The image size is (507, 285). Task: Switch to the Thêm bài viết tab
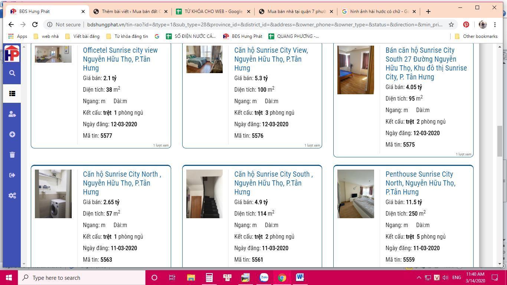click(131, 12)
